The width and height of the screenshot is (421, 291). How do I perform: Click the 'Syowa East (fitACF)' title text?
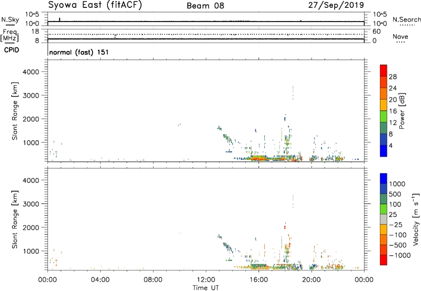pyautogui.click(x=95, y=5)
